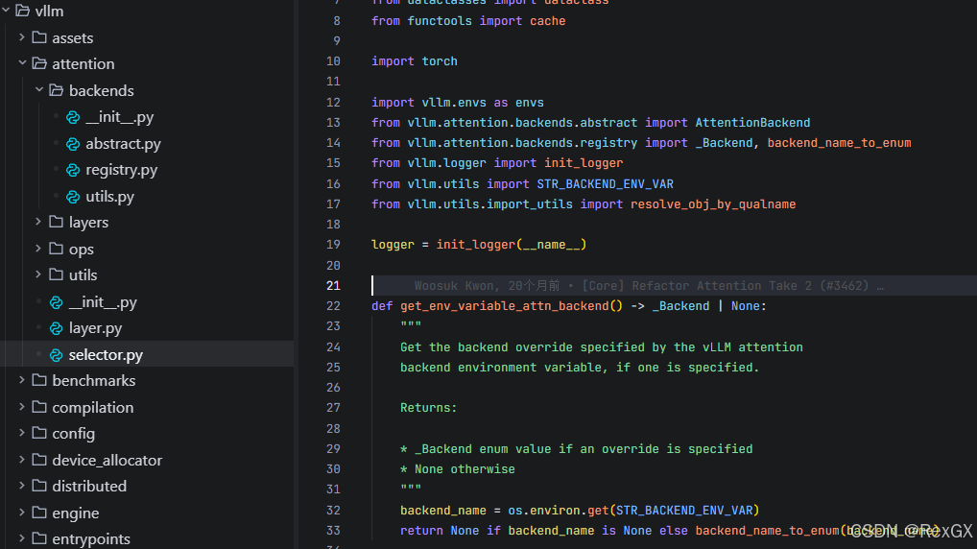This screenshot has height=549, width=977.
Task: Collapse the backends folder chevron
Action: pyautogui.click(x=38, y=89)
